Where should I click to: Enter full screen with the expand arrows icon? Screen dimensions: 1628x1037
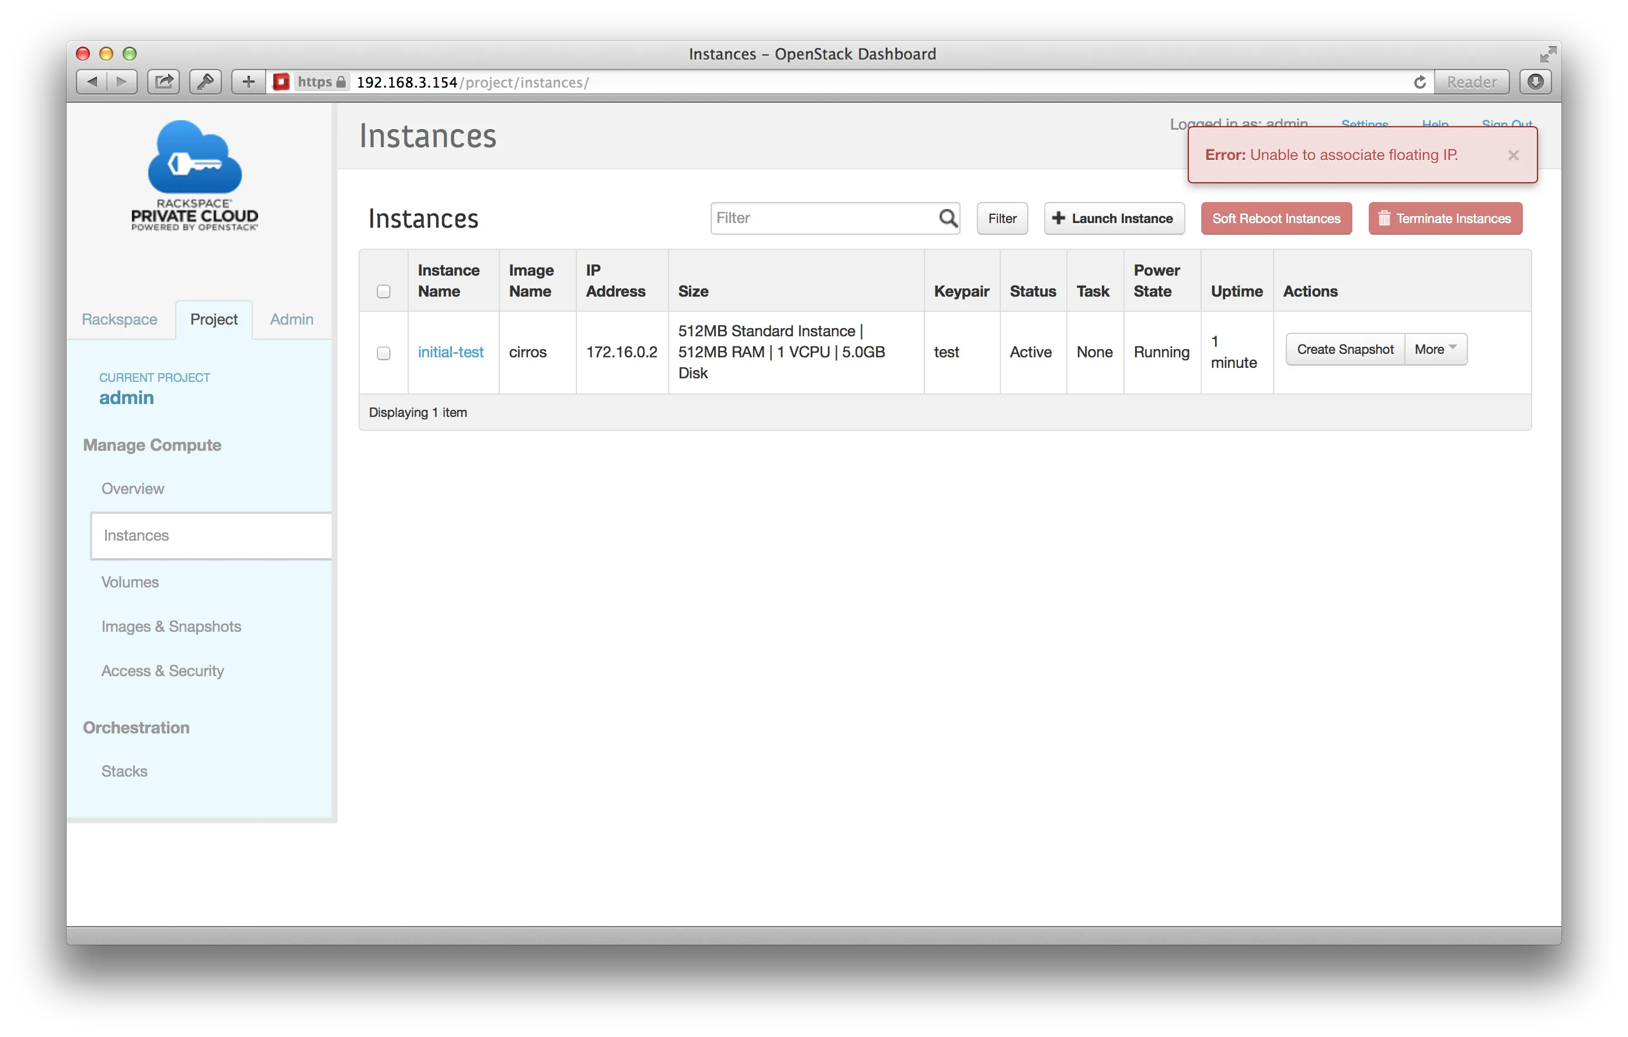(x=1547, y=54)
